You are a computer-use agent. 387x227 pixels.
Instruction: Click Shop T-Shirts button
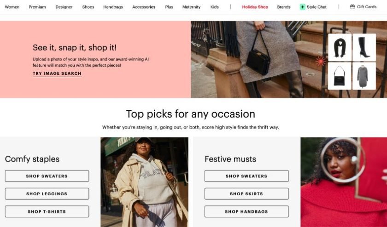tap(47, 211)
